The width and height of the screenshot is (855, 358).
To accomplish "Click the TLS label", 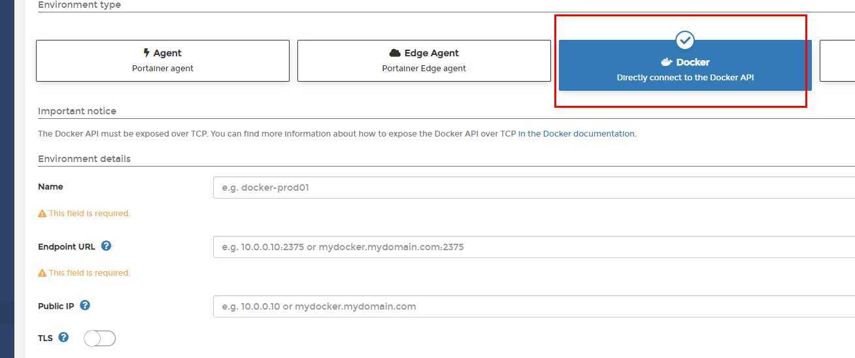I will click(x=45, y=338).
